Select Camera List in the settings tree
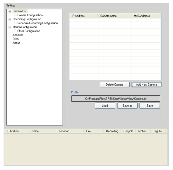The width and height of the screenshot is (173, 170). point(19,11)
